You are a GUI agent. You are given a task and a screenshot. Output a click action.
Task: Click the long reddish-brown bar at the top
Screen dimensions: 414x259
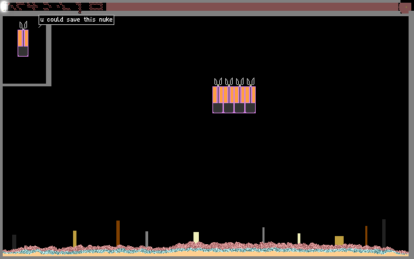[x=252, y=7]
